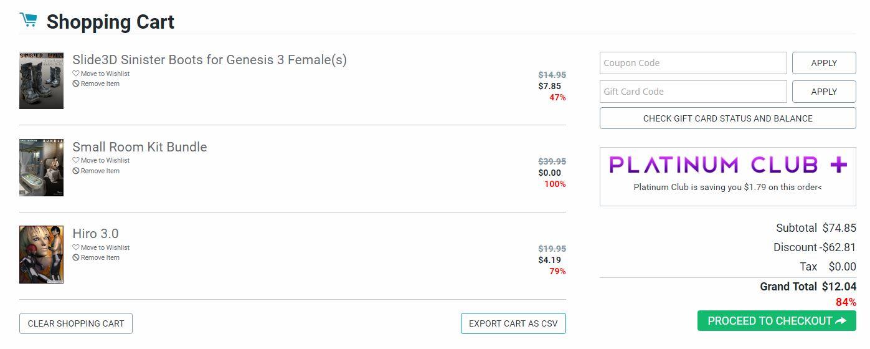
Task: Click heart icon for Sinister Boots wishlist
Action: point(76,74)
